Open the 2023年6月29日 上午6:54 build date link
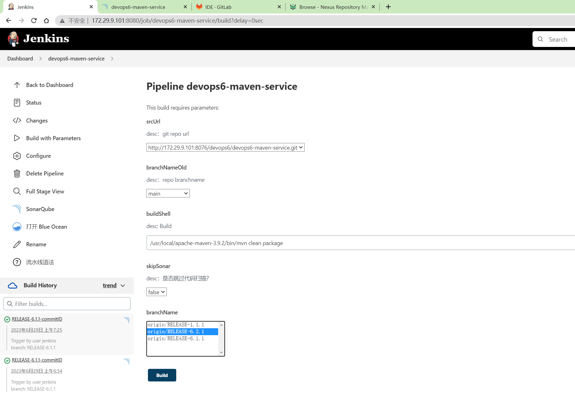Viewport: 575px width, 395px height. coord(37,371)
